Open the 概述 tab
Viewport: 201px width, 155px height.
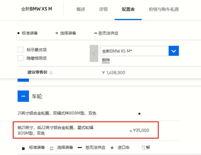pos(81,9)
